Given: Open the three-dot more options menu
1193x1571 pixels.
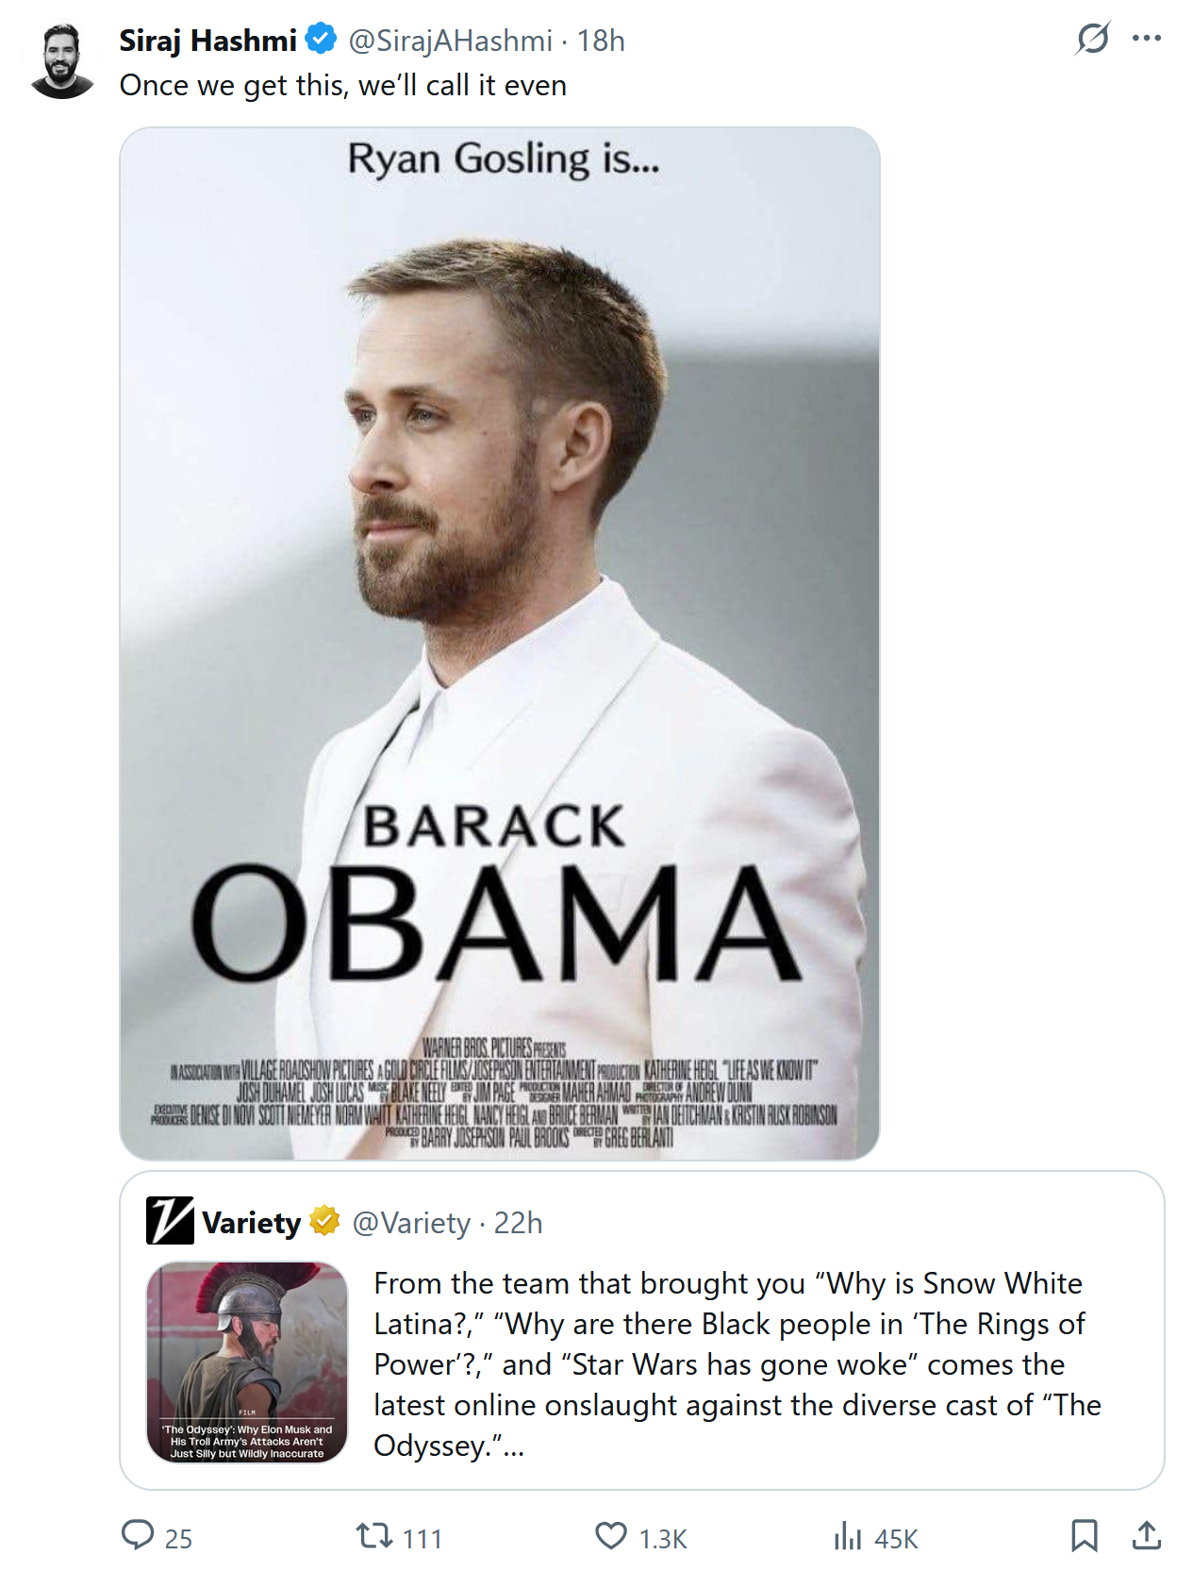Looking at the screenshot, I should 1146,39.
